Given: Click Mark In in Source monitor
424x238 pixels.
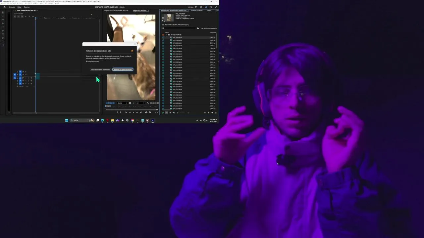Looking at the screenshot, I should (117, 112).
